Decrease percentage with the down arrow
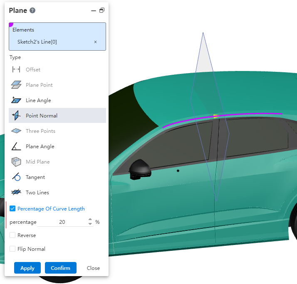The width and height of the screenshot is (297, 284). click(90, 224)
